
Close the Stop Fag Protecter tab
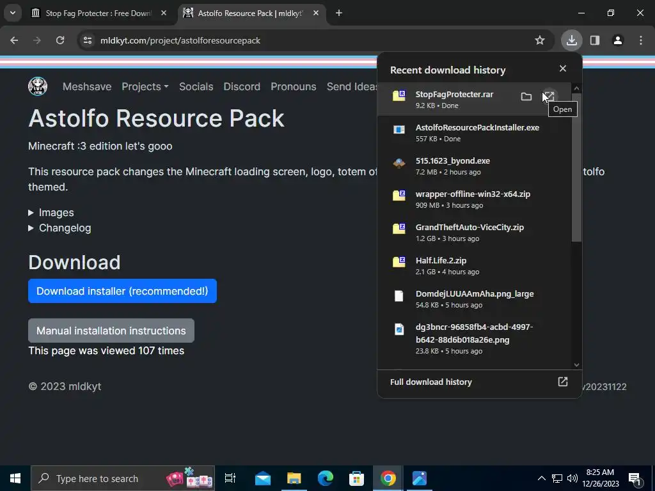coord(164,13)
